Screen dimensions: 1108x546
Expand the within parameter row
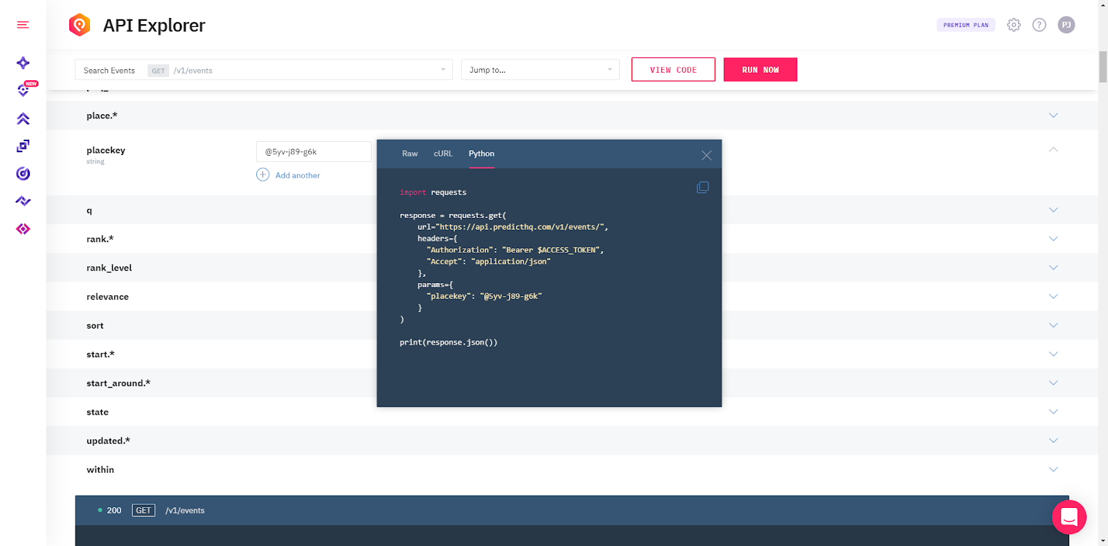(x=1053, y=470)
